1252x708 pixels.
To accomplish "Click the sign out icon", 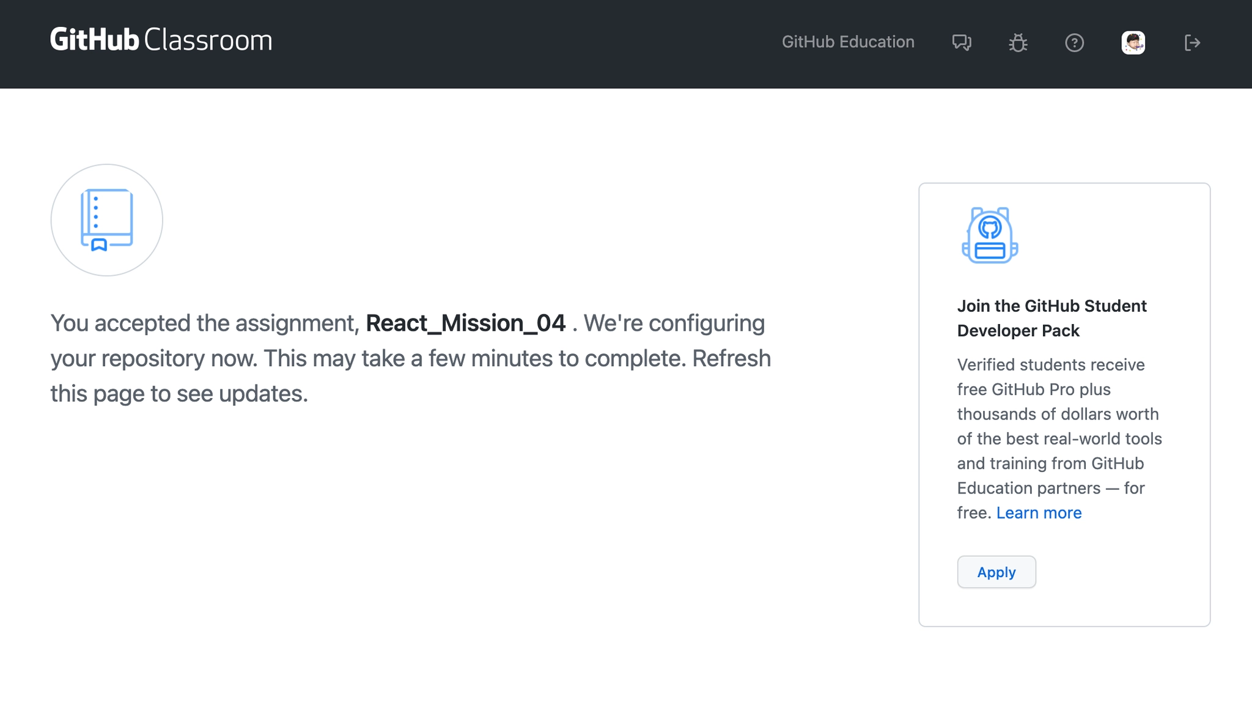I will (x=1192, y=42).
